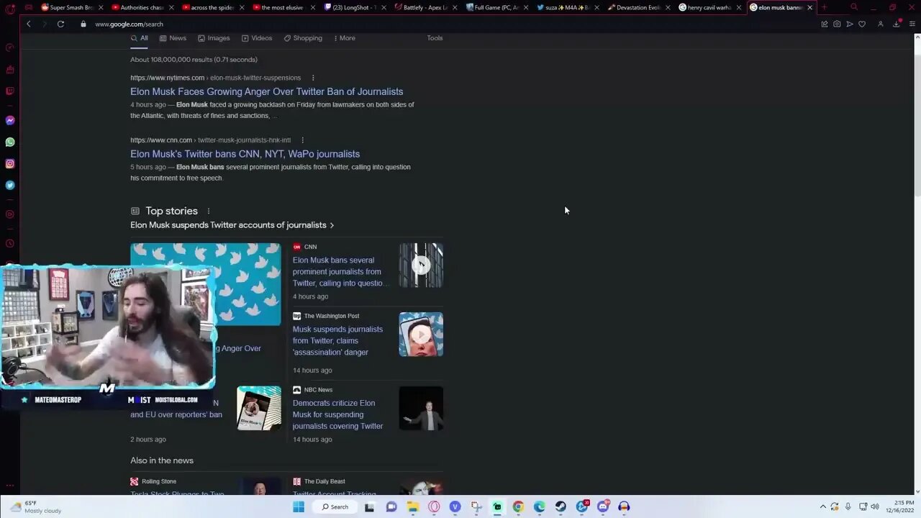Click The Daily Beast source in Also in the news
Image resolution: width=921 pixels, height=518 pixels.
tap(319, 481)
